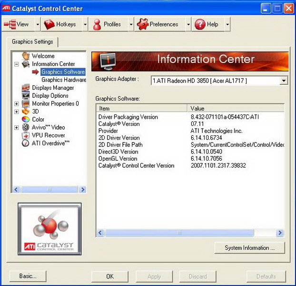Viewport: 296px width, 286px height.
Task: Click value 2007.1101.2317.39832
Action: pyautogui.click(x=218, y=165)
